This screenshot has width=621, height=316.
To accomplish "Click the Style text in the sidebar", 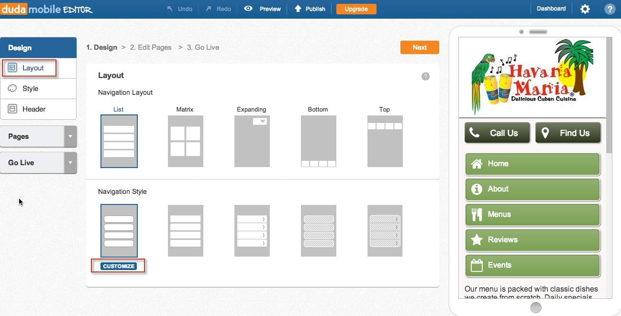I will click(x=30, y=89).
